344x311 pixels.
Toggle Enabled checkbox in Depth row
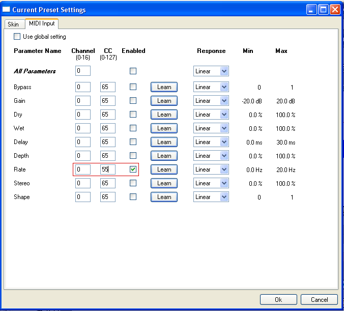coord(133,156)
